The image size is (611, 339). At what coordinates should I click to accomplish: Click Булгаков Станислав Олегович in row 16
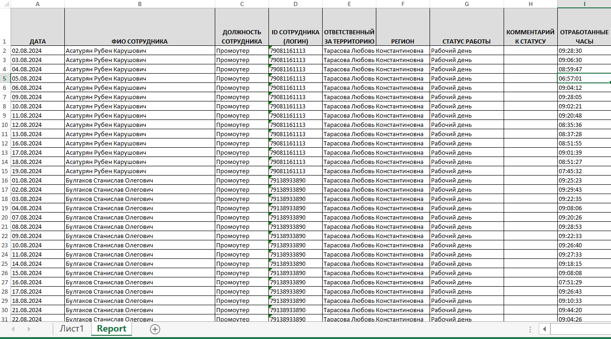(x=140, y=180)
